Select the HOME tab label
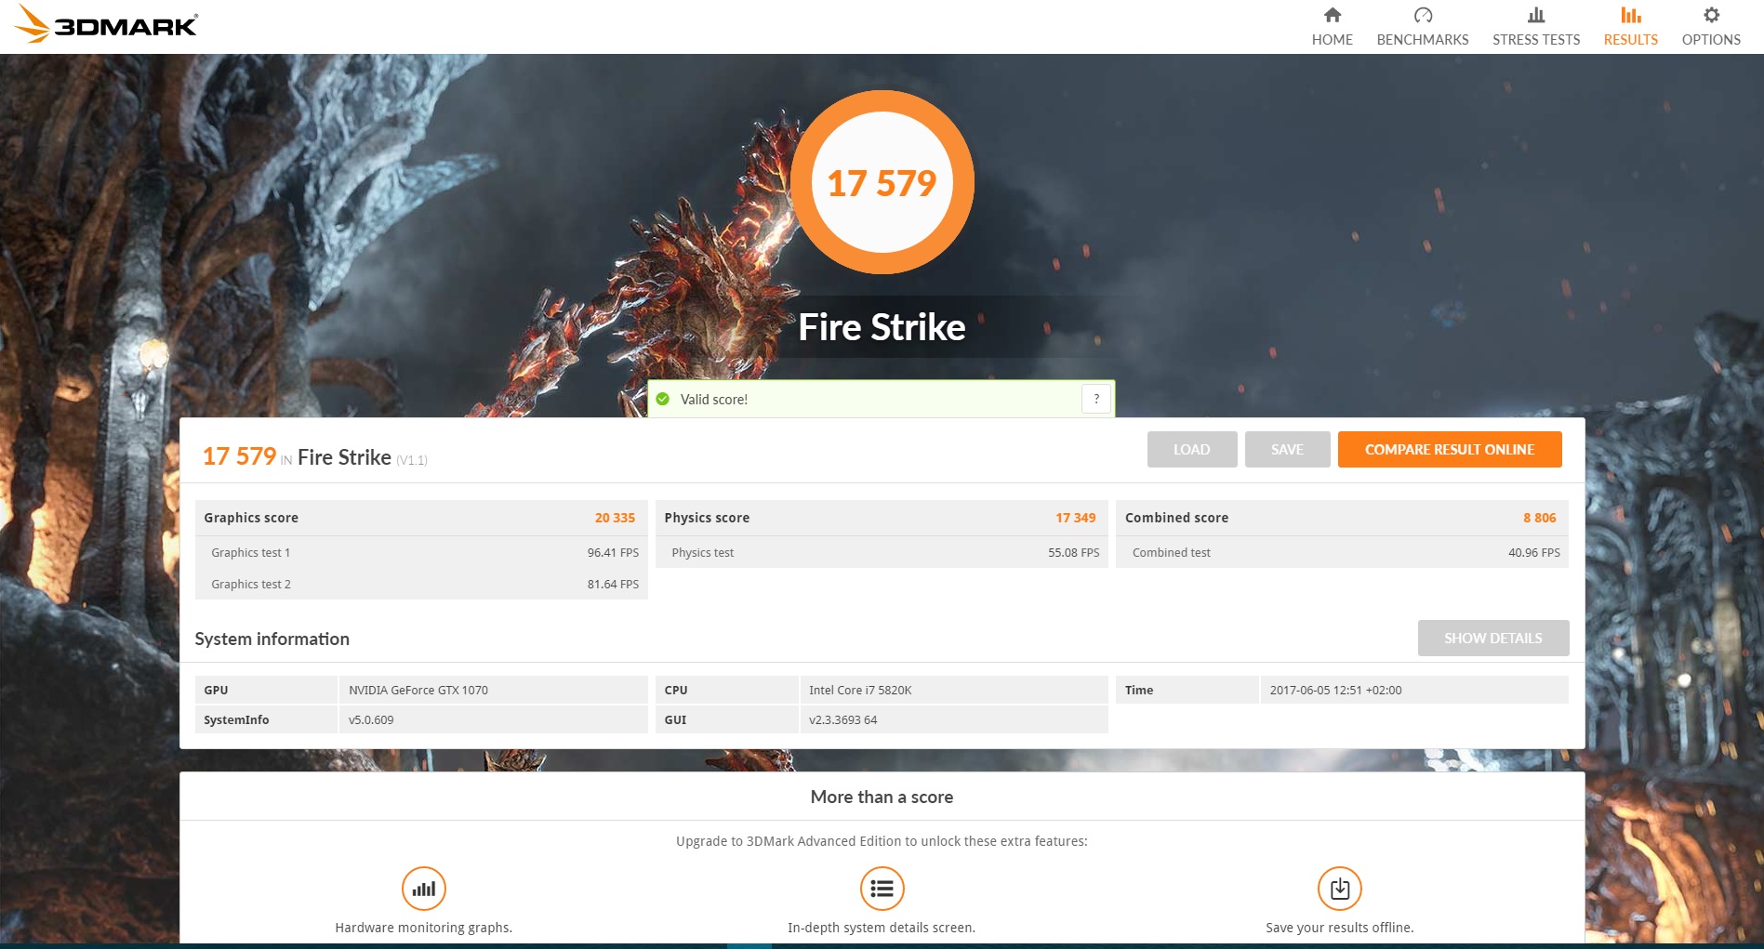 click(1332, 39)
